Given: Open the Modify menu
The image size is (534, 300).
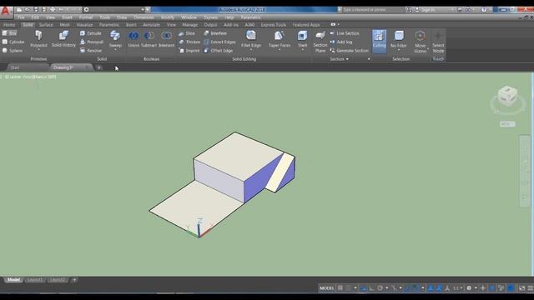Looking at the screenshot, I should coord(168,17).
